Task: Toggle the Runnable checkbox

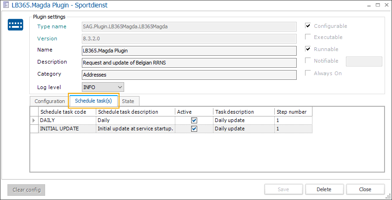Action: 308,49
